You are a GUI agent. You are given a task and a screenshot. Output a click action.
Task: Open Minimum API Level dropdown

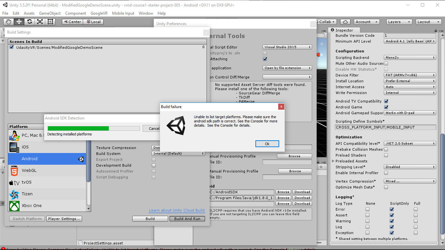(x=410, y=41)
